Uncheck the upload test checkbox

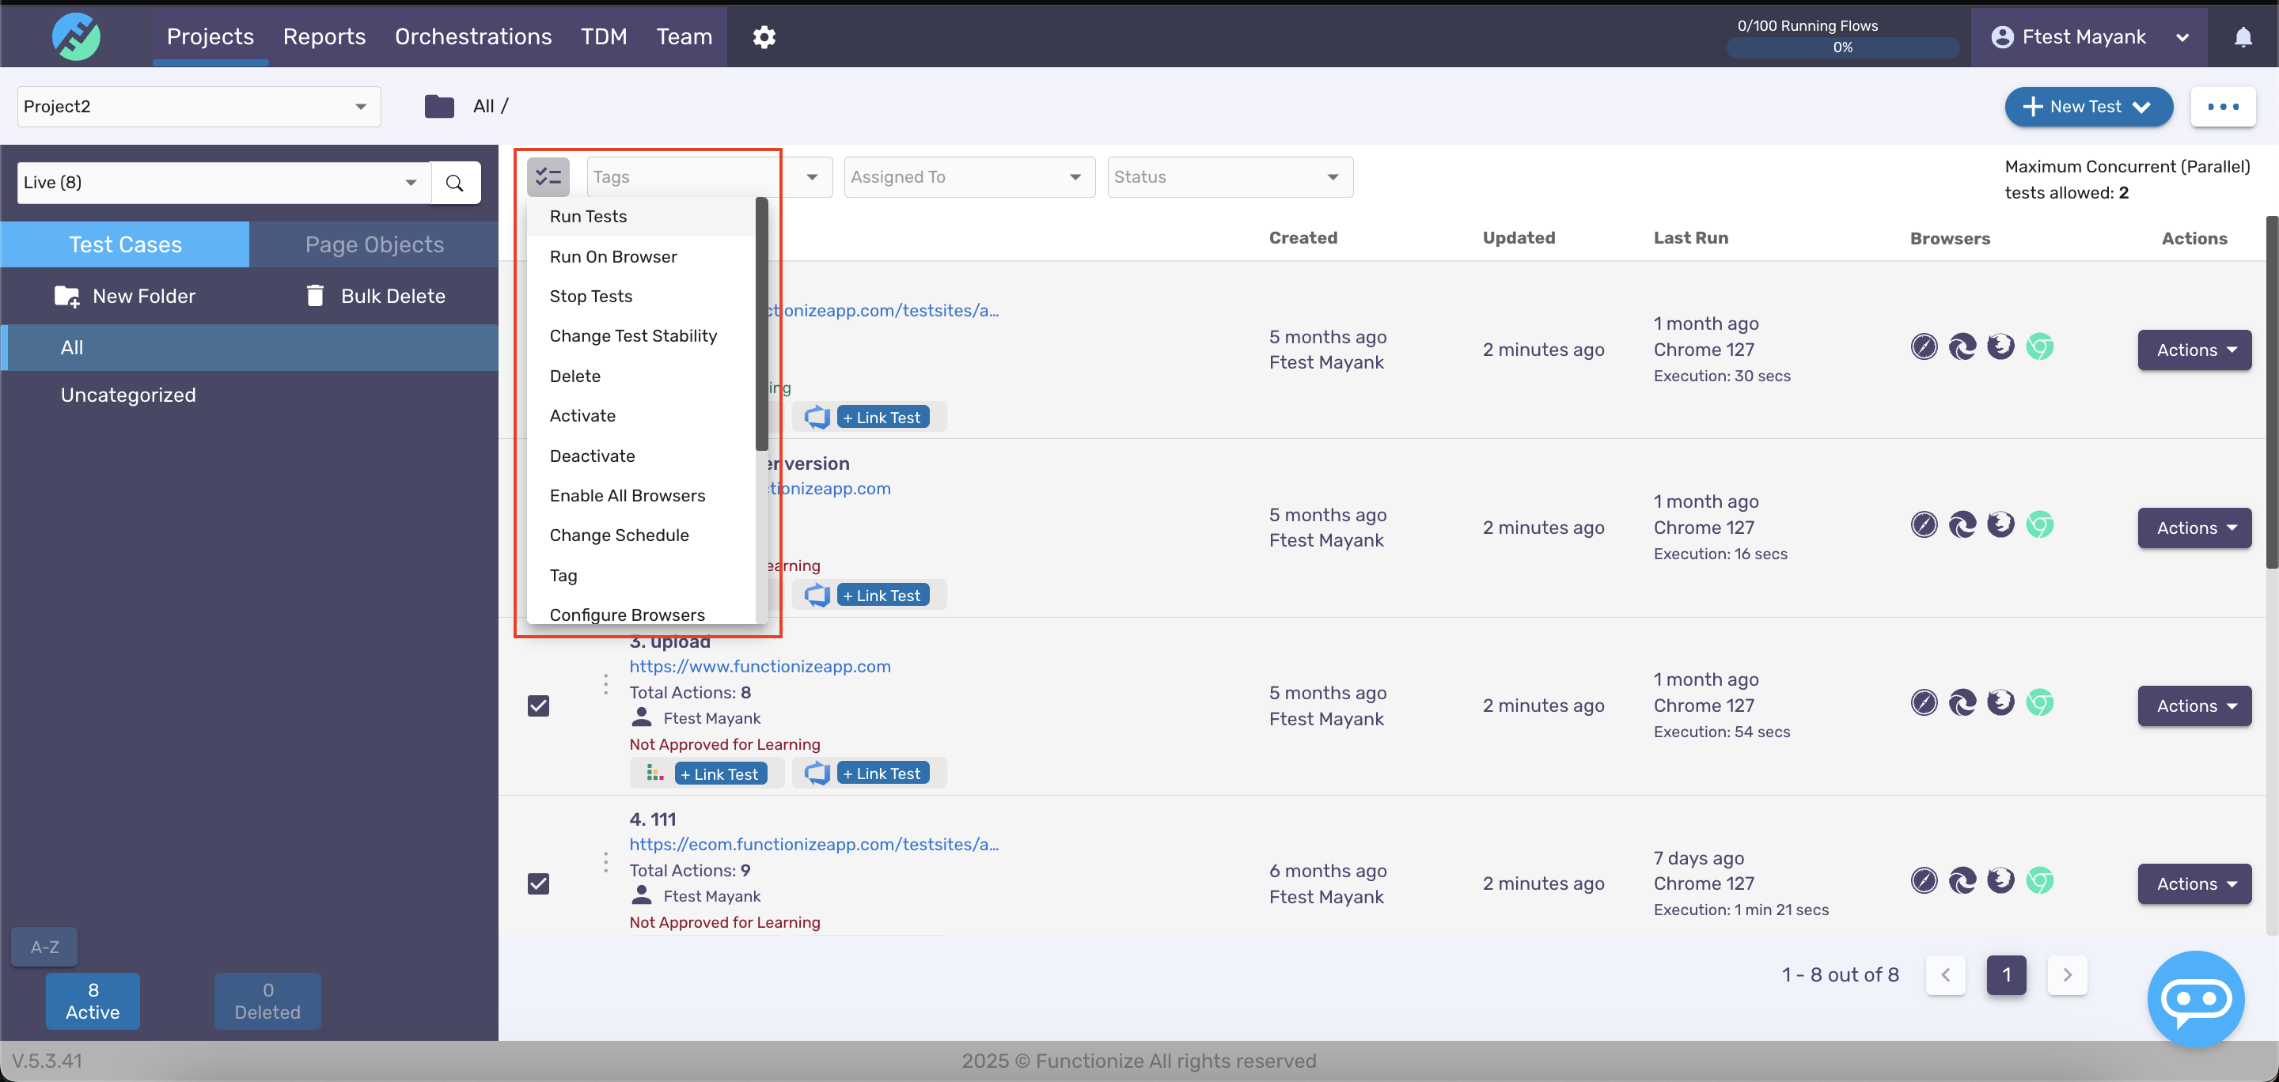(x=538, y=706)
